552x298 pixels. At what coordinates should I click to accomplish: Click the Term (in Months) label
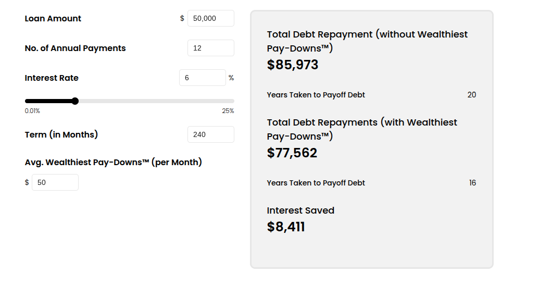[61, 134]
